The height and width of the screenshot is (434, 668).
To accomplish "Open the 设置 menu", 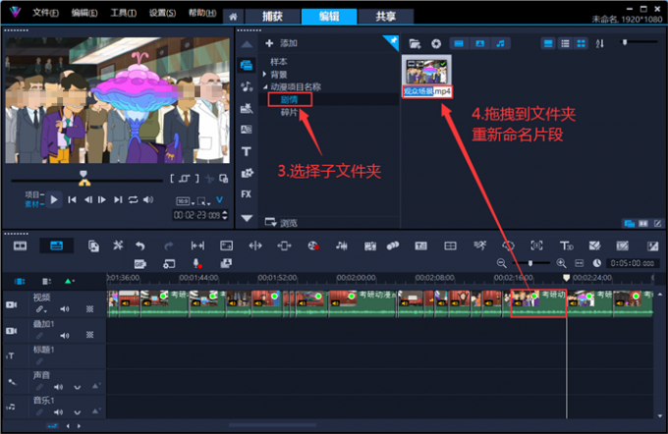I will pos(162,13).
